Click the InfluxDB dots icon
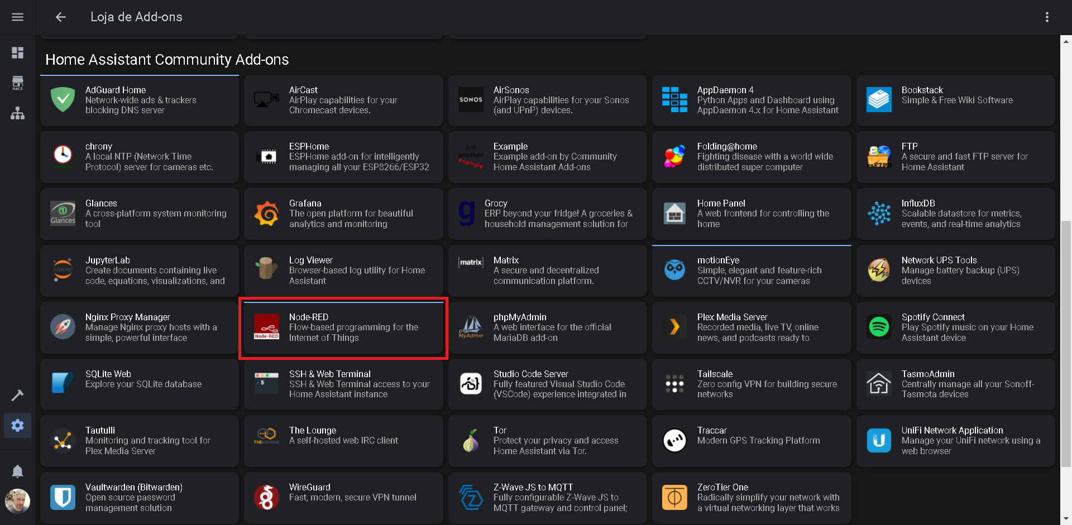This screenshot has height=525, width=1072. [879, 214]
